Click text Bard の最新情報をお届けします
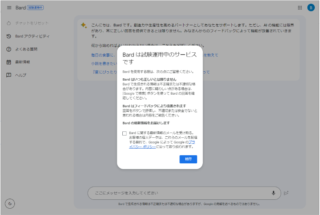Image resolution: width=320 pixels, height=215 pixels. point(146,123)
